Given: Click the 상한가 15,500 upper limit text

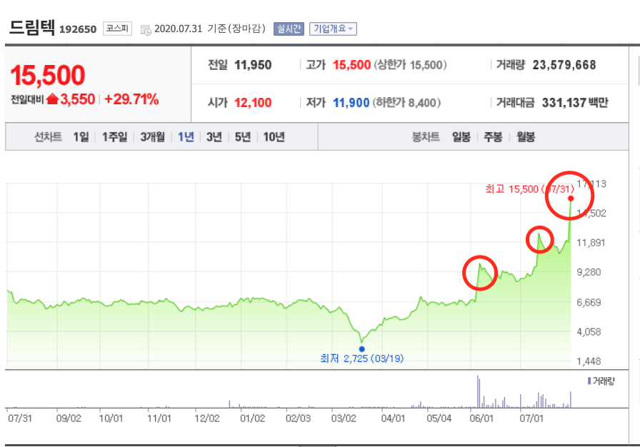Looking at the screenshot, I should click(410, 65).
